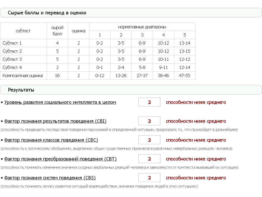
Task: Click the raw score 16 in the composite row
Action: [57, 76]
